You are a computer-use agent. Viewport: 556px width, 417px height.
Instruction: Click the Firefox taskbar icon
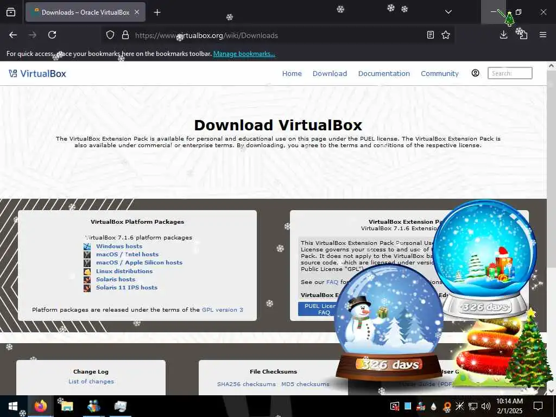click(x=40, y=406)
